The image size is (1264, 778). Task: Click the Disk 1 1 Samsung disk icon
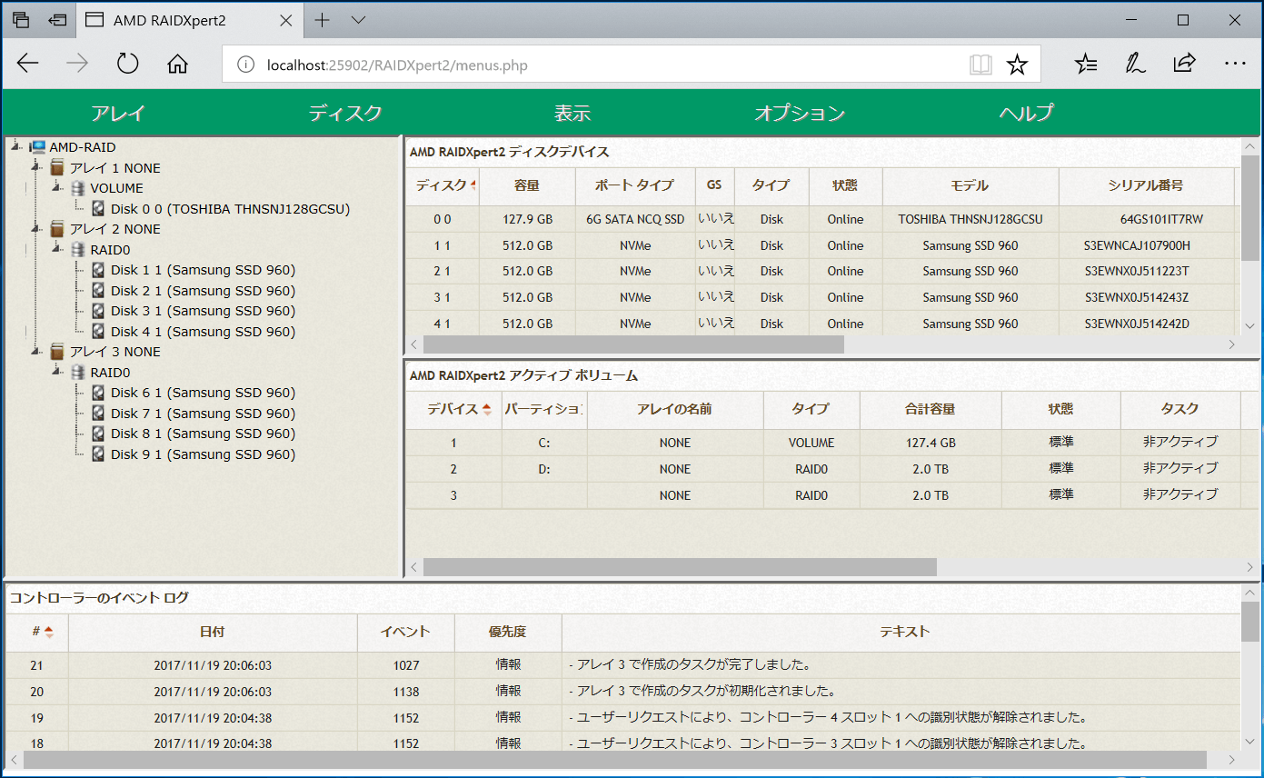(x=98, y=270)
